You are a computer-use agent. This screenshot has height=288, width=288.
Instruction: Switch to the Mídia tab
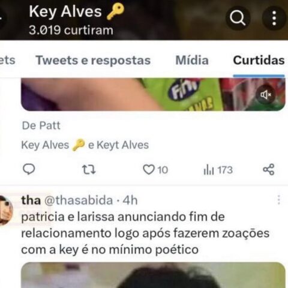[x=192, y=60]
